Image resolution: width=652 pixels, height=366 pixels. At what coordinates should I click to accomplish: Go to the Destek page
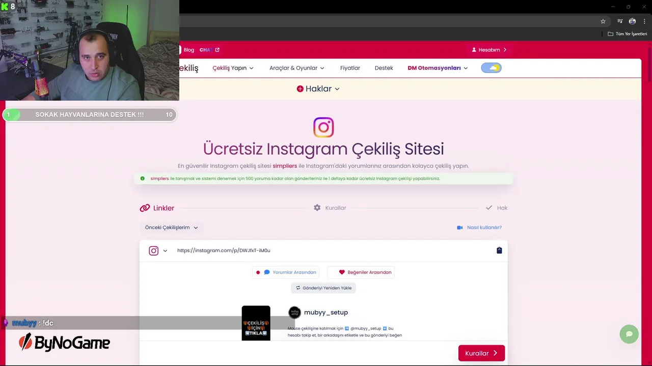click(x=384, y=68)
